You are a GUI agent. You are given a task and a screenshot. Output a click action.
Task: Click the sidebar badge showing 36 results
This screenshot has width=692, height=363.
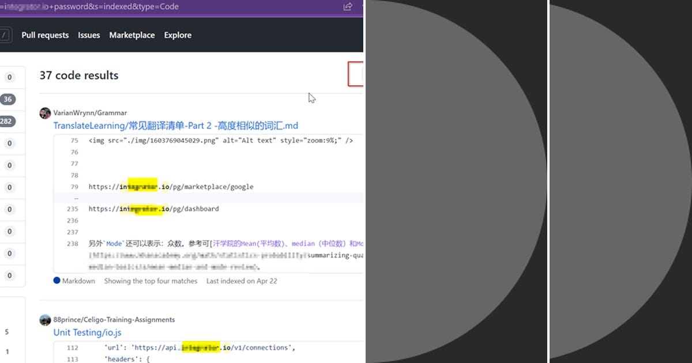[x=7, y=99]
